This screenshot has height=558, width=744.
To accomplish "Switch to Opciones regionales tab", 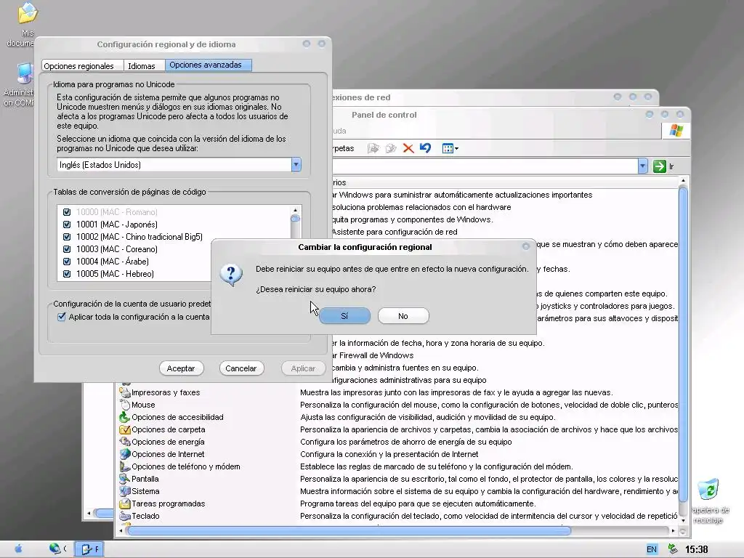I will [x=79, y=65].
